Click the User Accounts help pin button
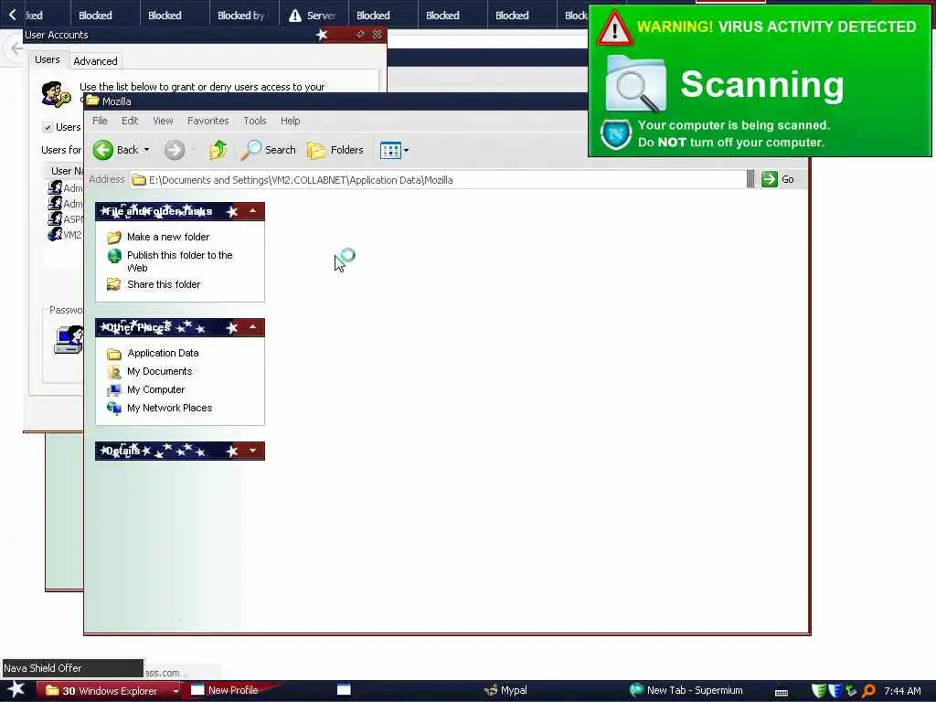 360,35
